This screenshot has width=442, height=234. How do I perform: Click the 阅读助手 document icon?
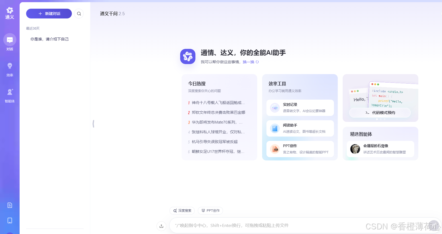(x=275, y=128)
